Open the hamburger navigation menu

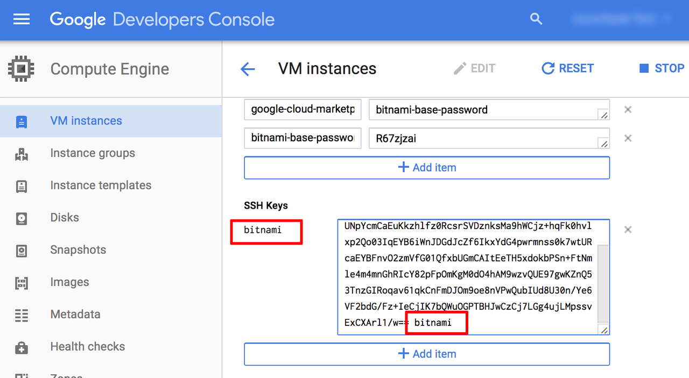[22, 19]
